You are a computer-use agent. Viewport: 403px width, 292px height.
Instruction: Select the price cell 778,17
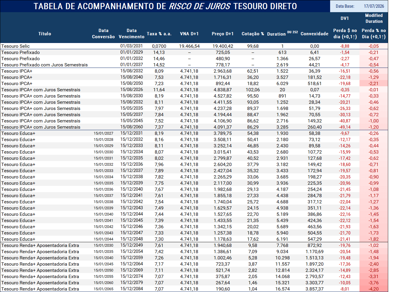[x=223, y=65]
